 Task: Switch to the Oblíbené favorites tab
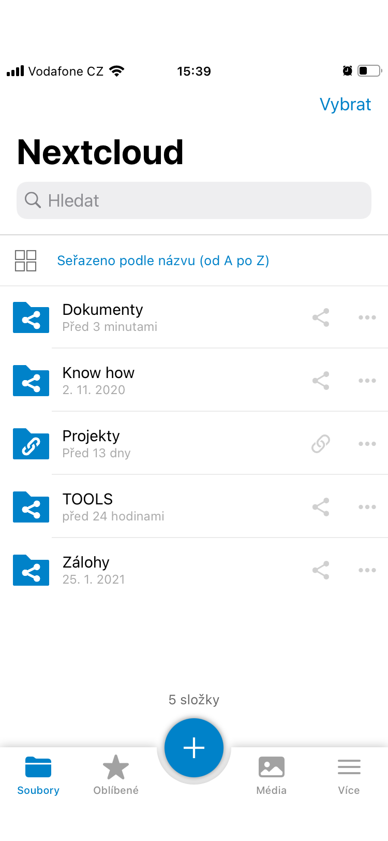click(116, 775)
